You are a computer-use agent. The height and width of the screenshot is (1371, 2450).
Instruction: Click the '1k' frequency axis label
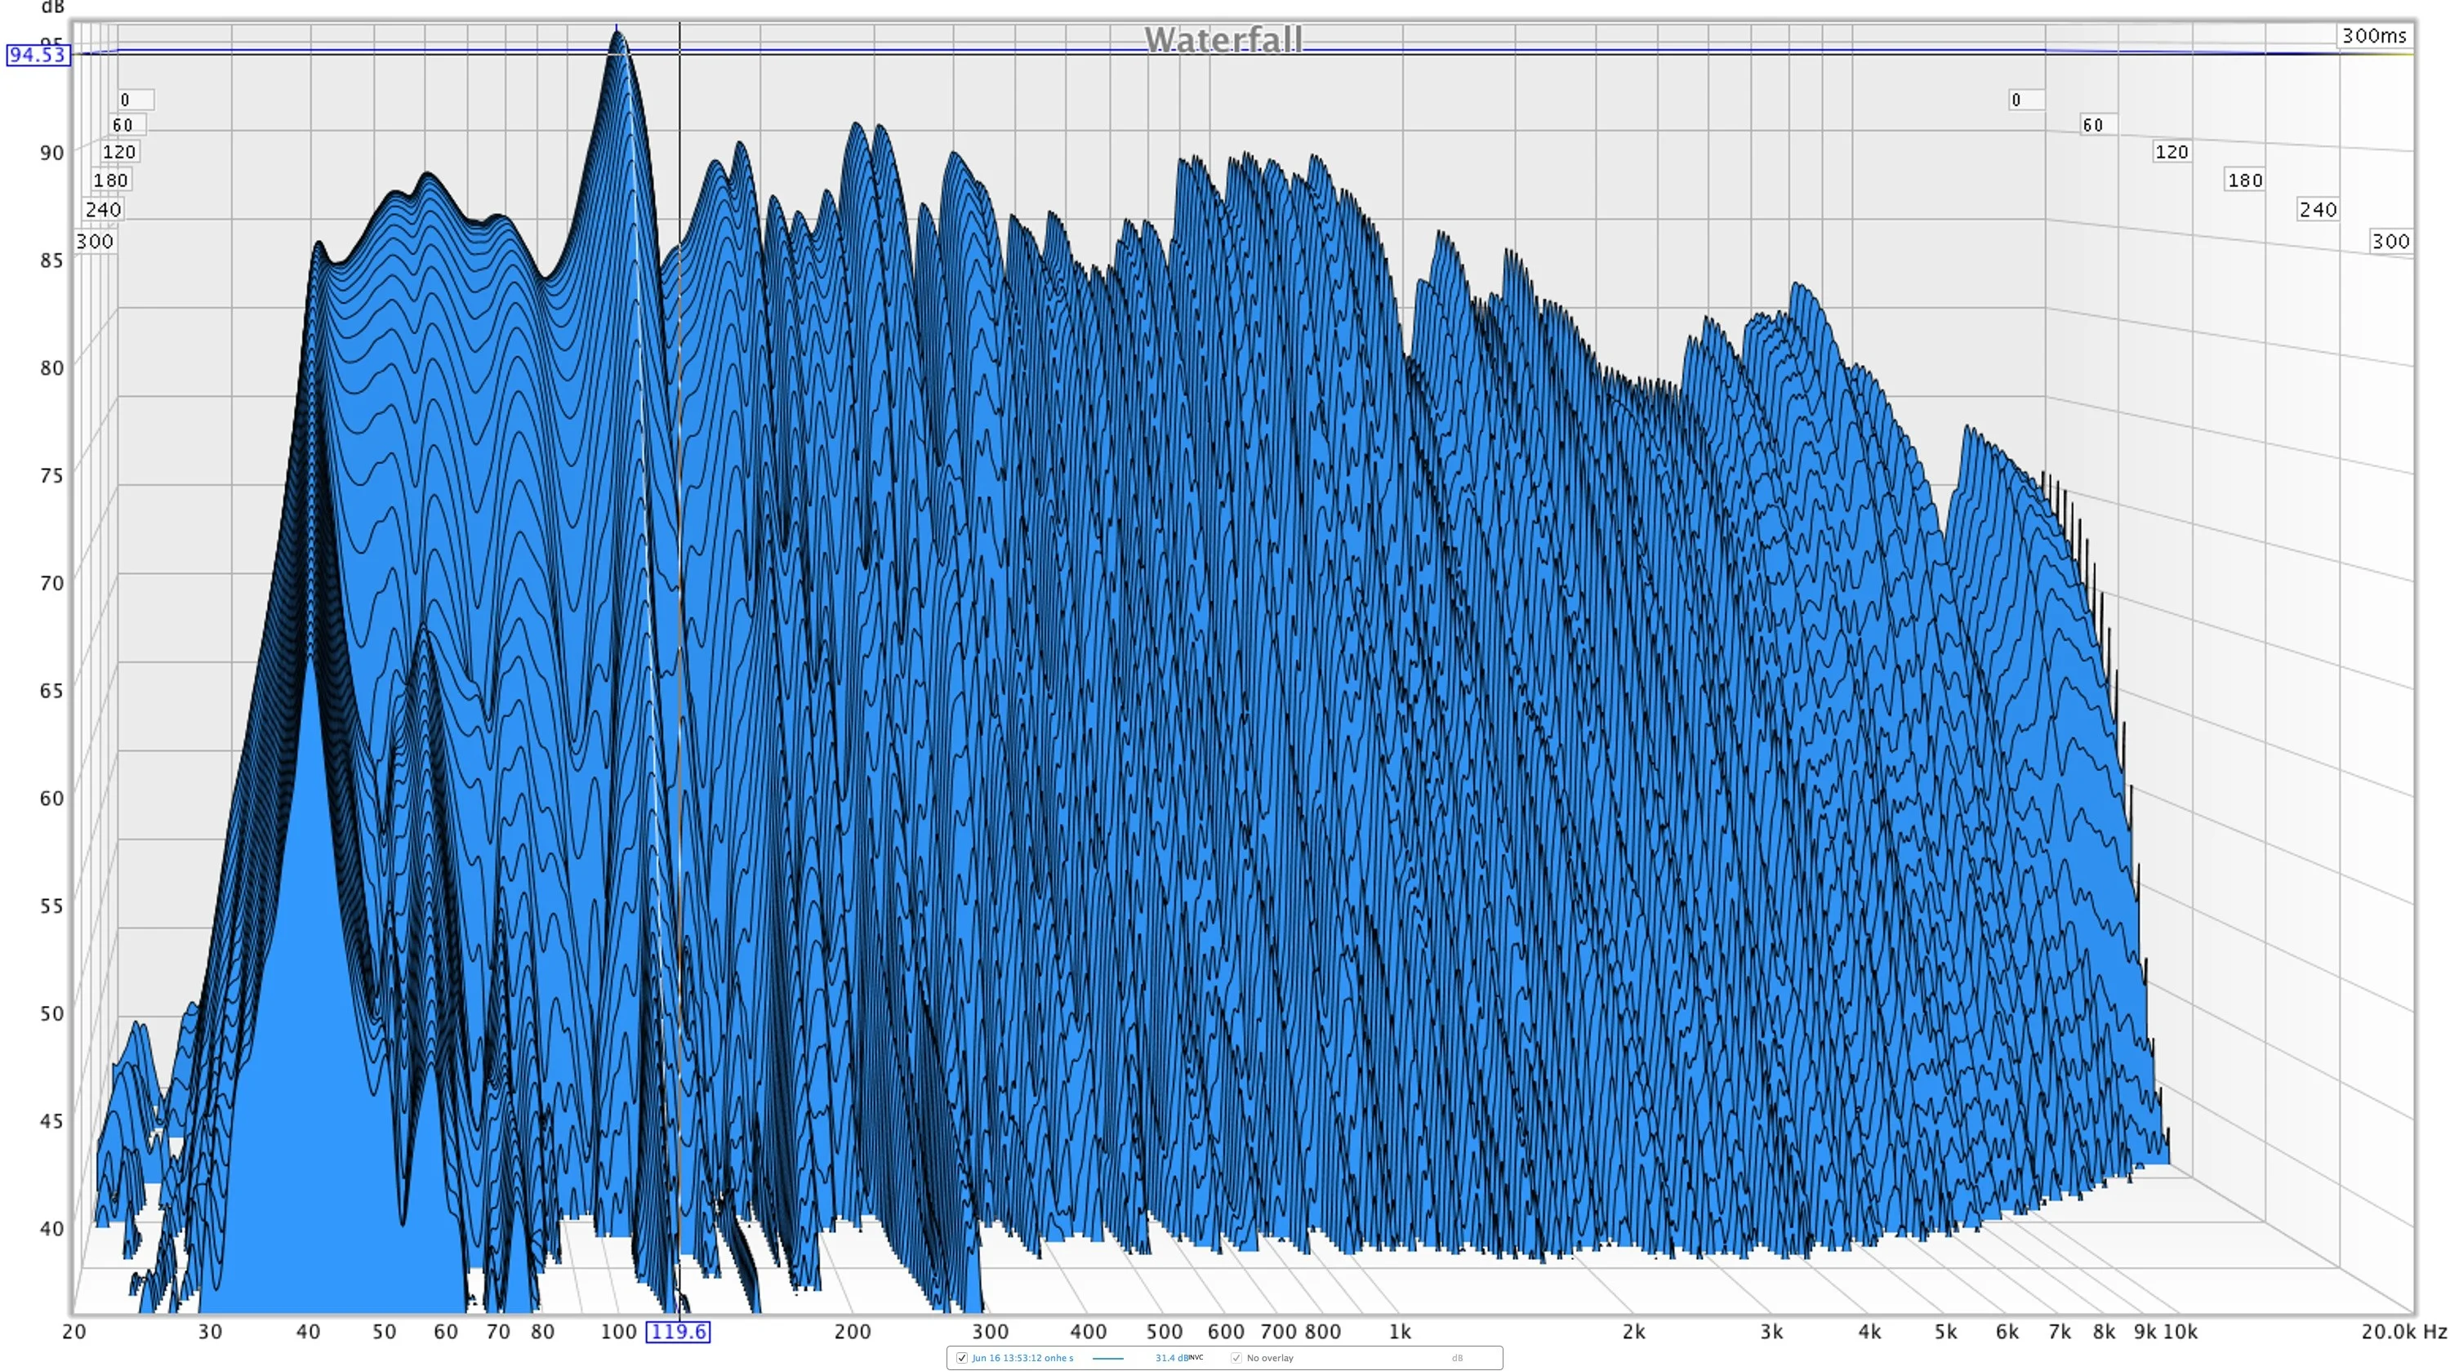click(1399, 1331)
